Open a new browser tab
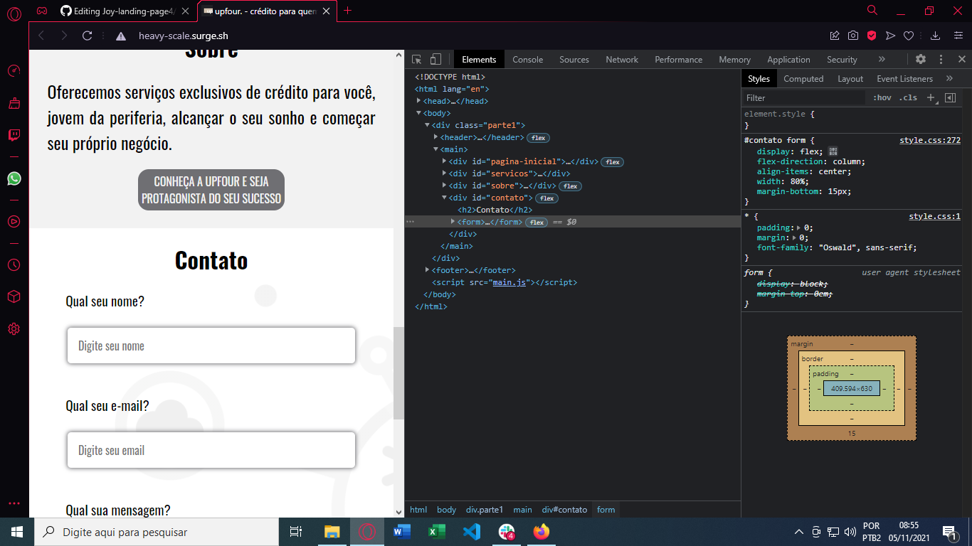 [x=348, y=11]
